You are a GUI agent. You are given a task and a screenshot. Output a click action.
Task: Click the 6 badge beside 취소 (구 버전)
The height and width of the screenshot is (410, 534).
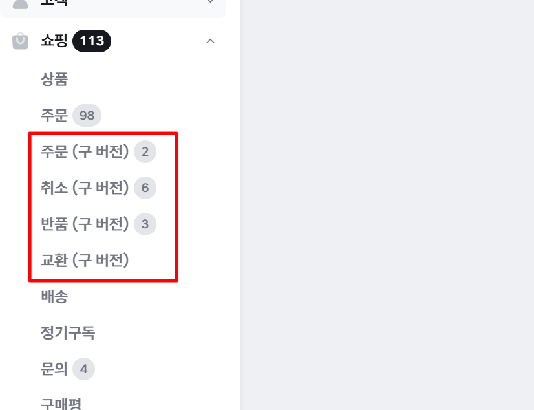pos(145,188)
